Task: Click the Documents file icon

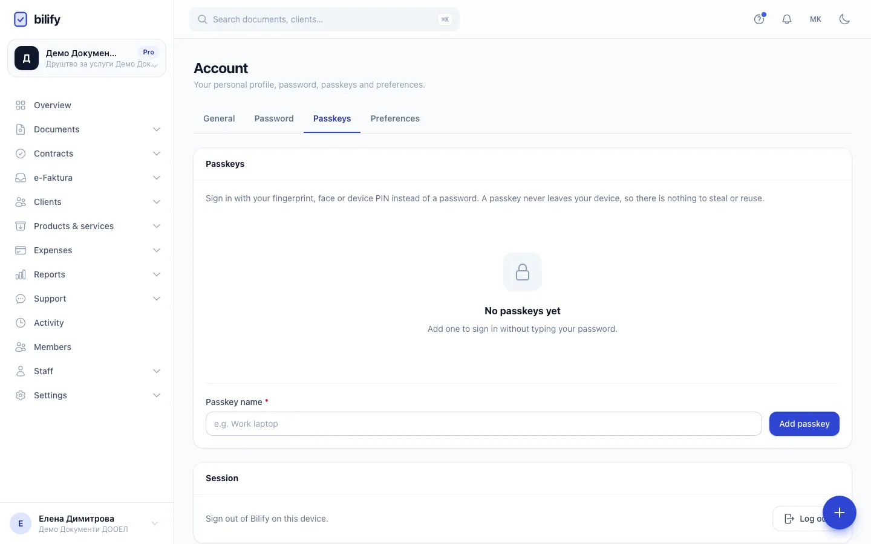Action: 21,129
